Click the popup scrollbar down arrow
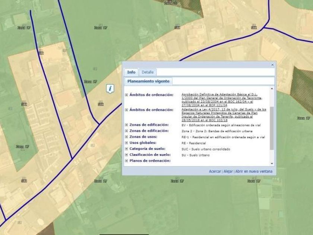The width and height of the screenshot is (313, 235). tap(272, 163)
